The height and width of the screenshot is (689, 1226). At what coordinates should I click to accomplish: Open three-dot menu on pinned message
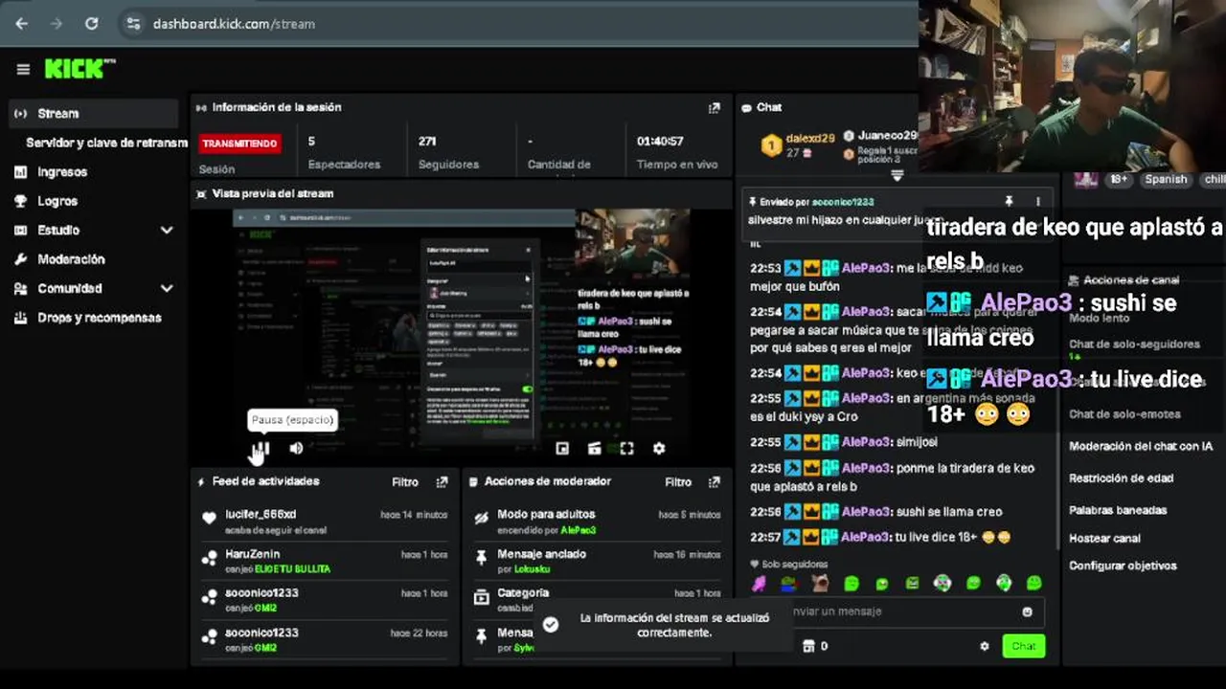[x=1037, y=202]
